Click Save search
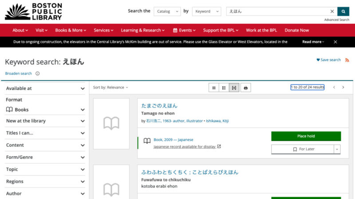Screen dimensions: 355x199 click(x=328, y=60)
